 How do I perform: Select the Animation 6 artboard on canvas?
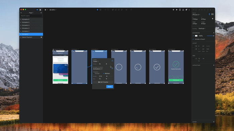176,67
